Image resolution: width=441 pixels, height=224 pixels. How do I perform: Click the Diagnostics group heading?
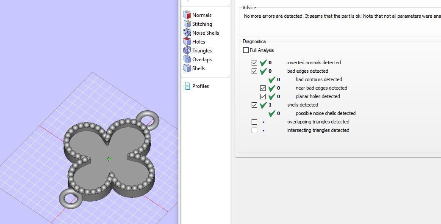[254, 41]
